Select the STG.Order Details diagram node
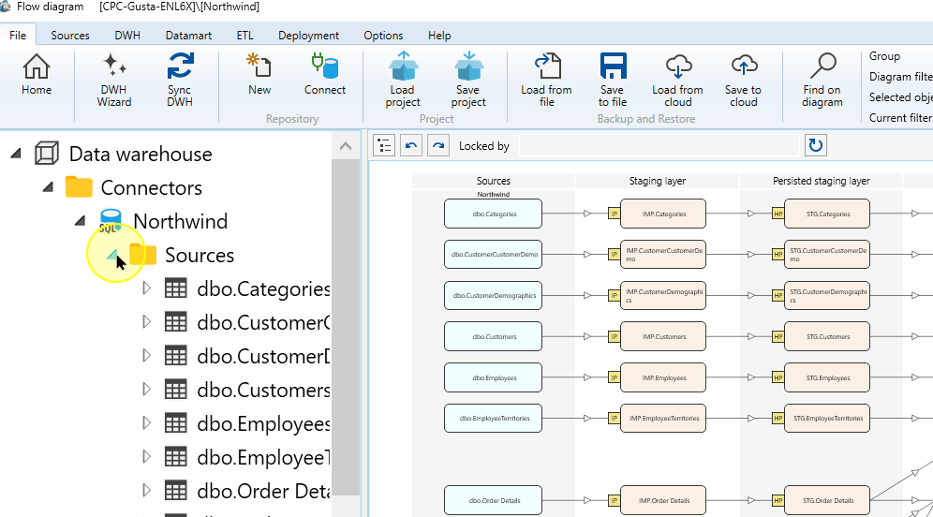This screenshot has height=517, width=933. click(x=827, y=500)
